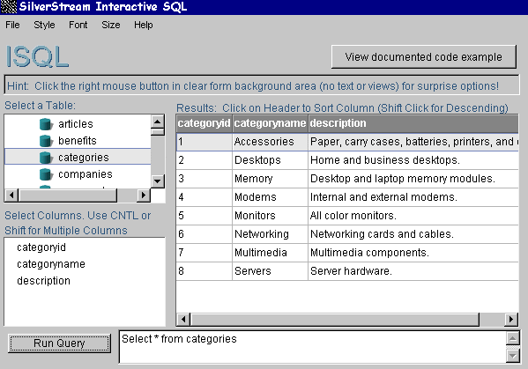
Task: Click into the SQL query text field
Action: click(x=313, y=347)
